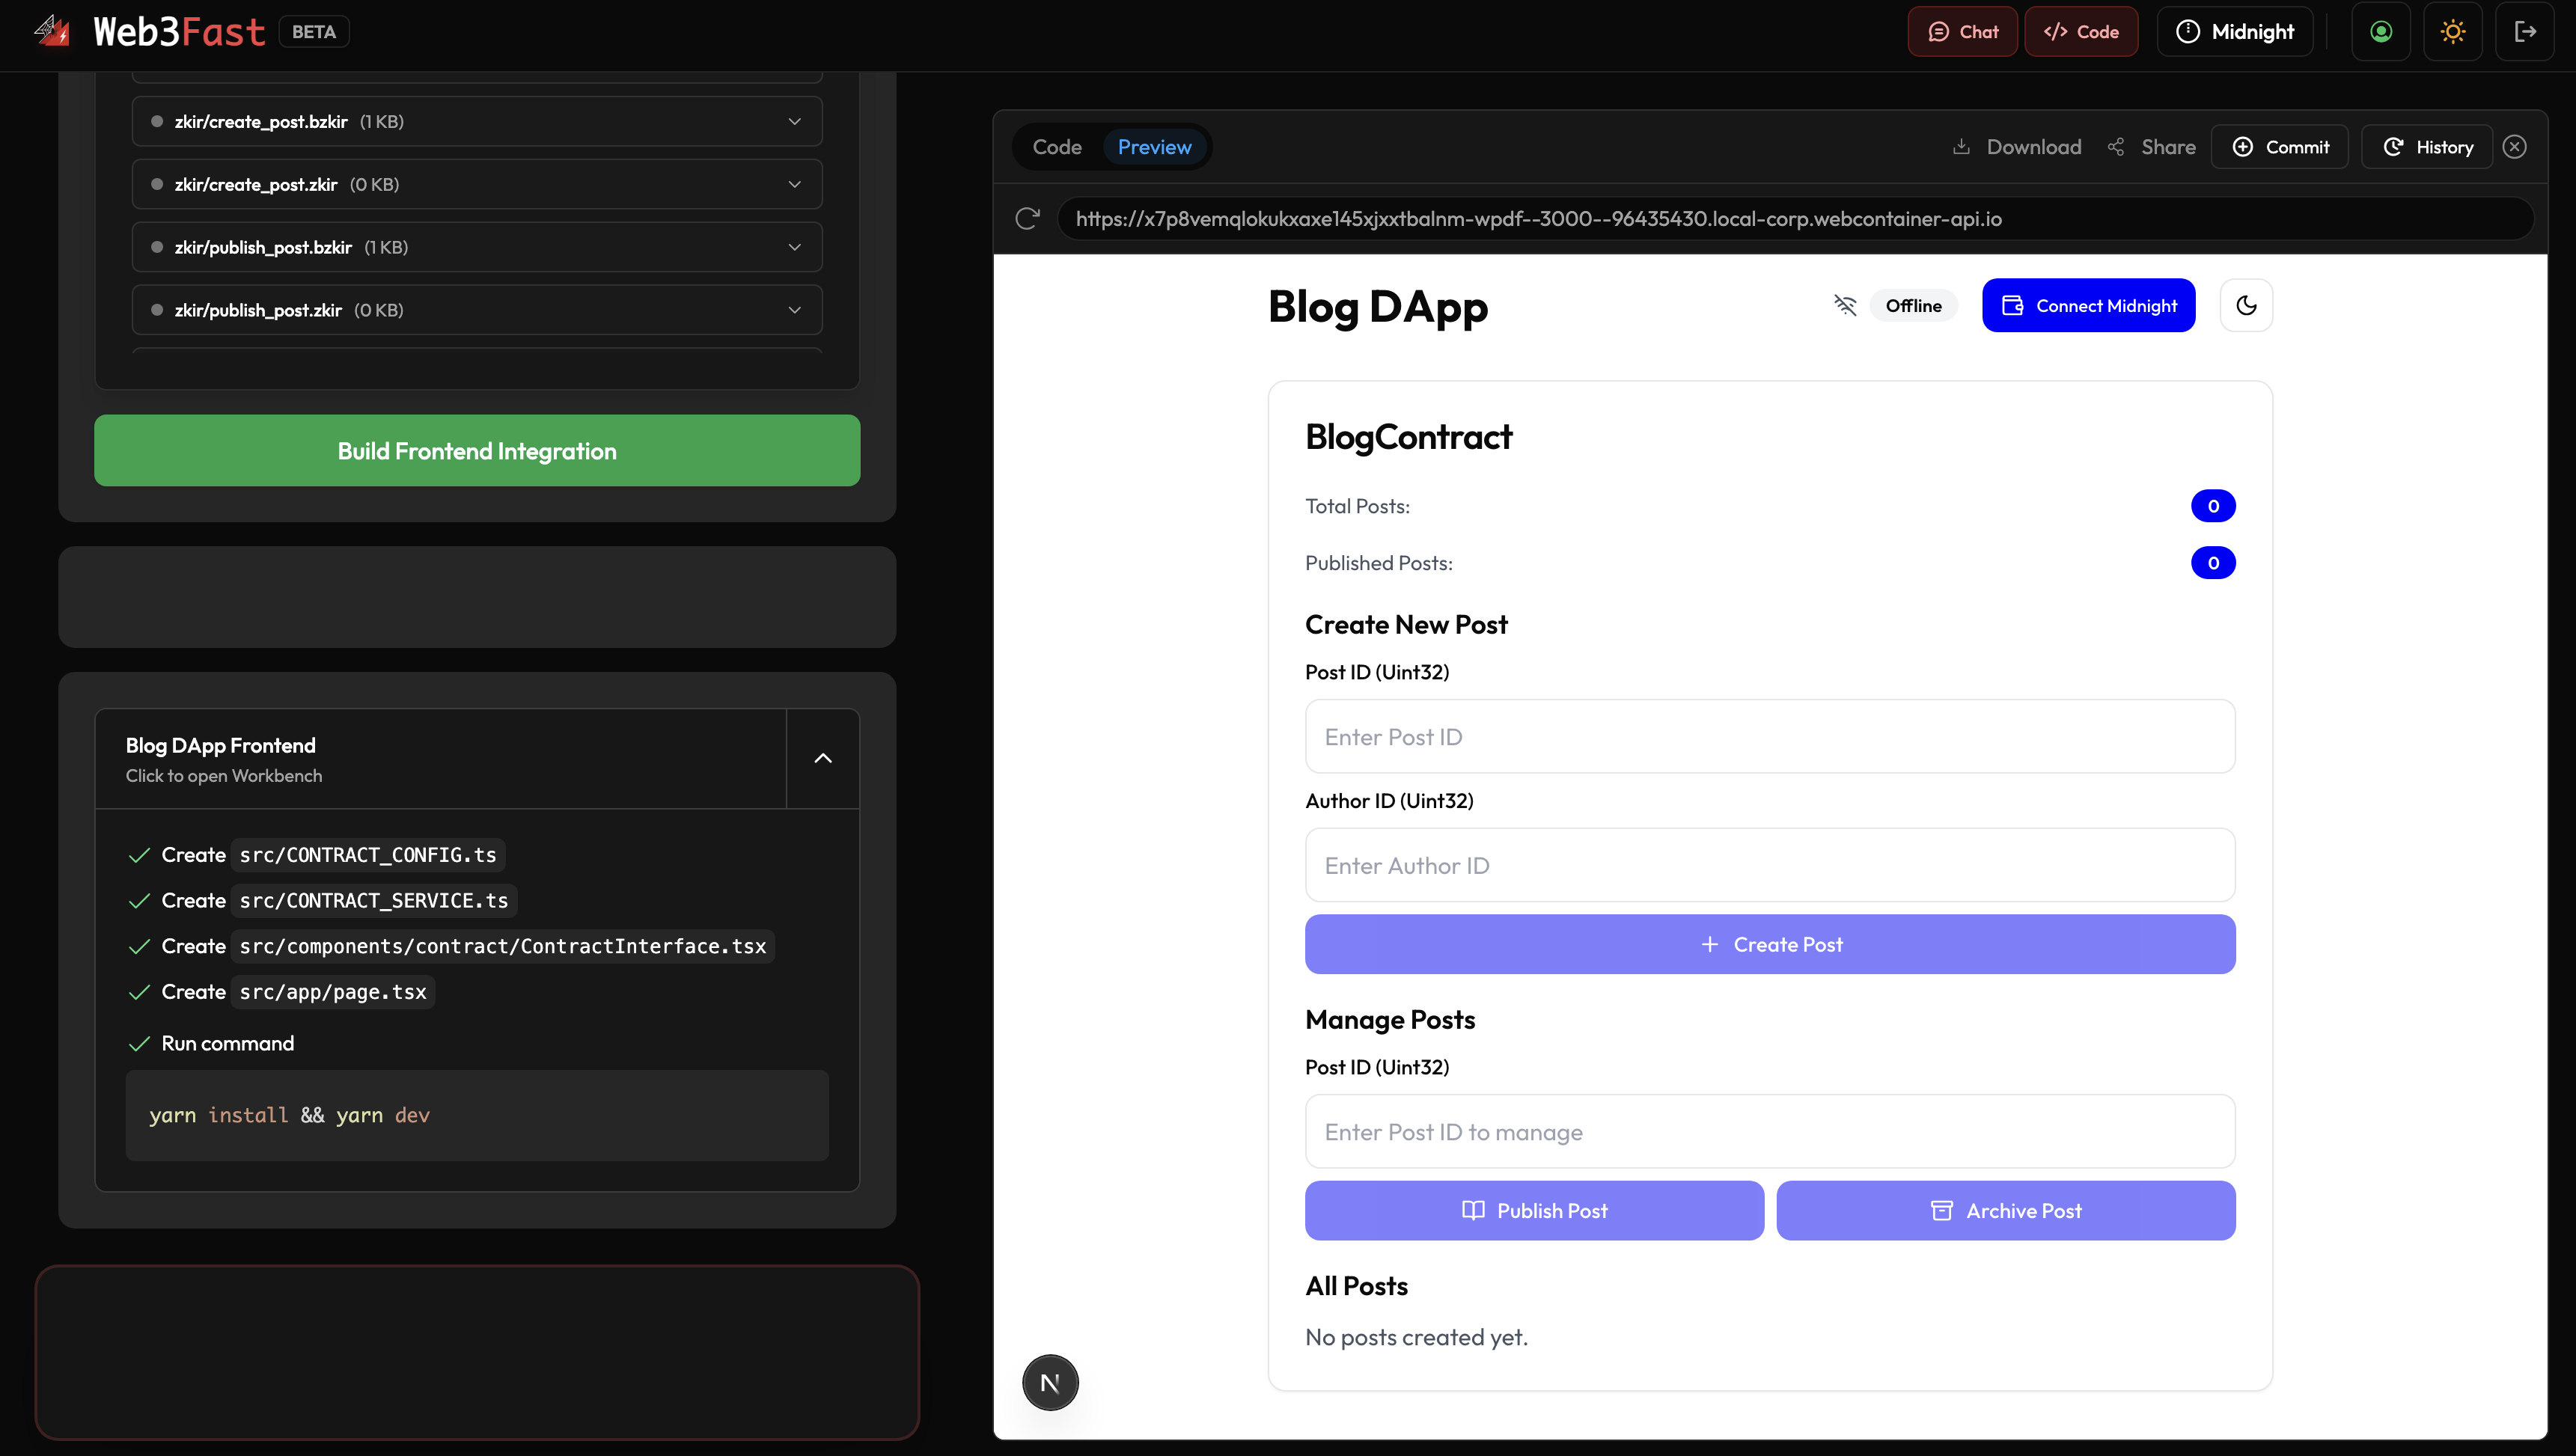Switch to the Preview tab
The height and width of the screenshot is (1456, 2576).
(1154, 147)
